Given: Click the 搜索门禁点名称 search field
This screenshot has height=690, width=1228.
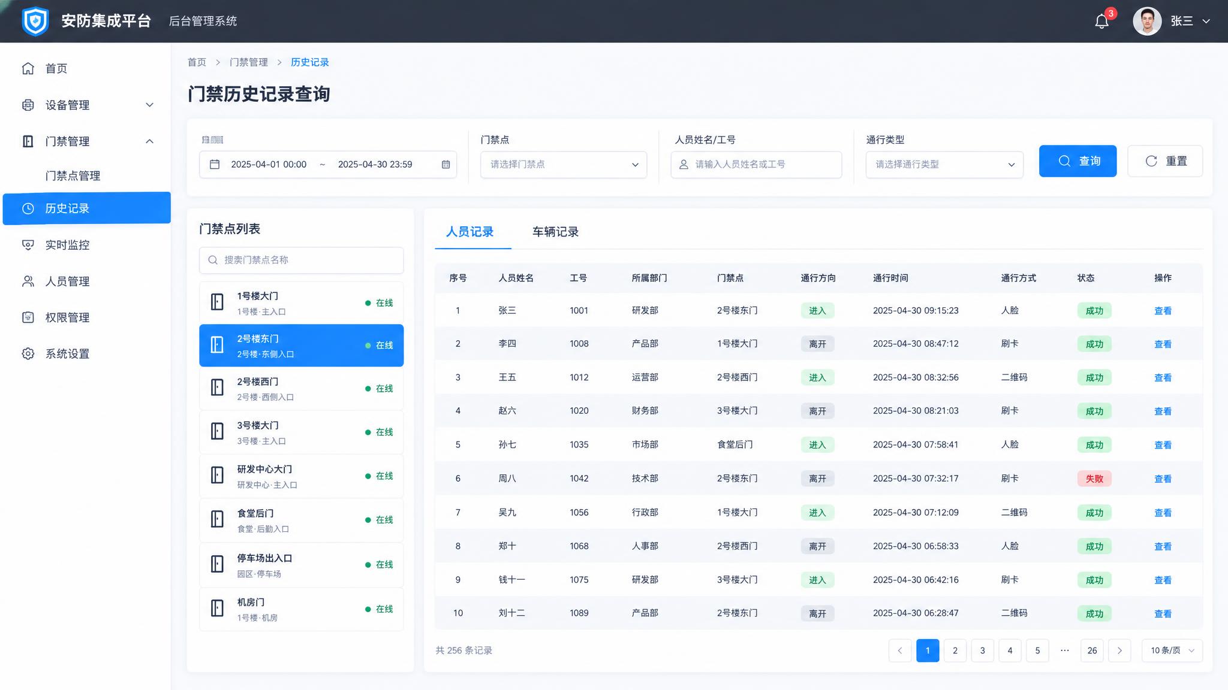Looking at the screenshot, I should pyautogui.click(x=301, y=260).
